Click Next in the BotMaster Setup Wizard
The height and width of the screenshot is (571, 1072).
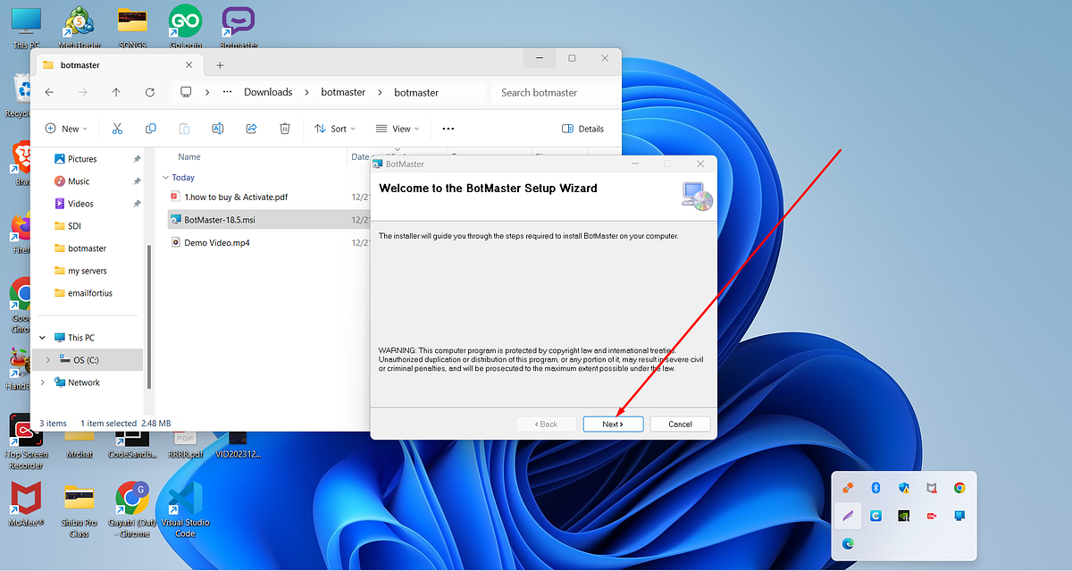(x=613, y=424)
